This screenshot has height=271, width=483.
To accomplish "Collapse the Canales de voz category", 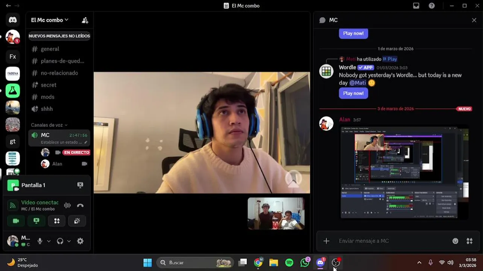I will point(49,125).
